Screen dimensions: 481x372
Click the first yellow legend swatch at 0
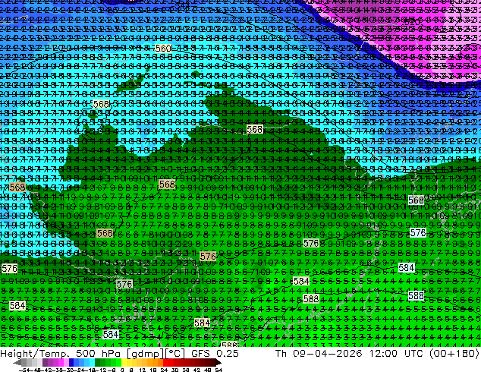tap(124, 362)
